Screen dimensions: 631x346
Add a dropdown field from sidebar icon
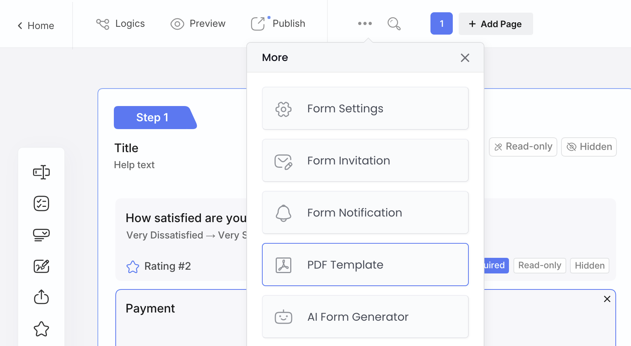point(41,235)
